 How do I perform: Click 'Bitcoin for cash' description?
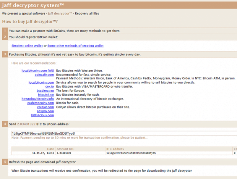[x=67, y=103]
